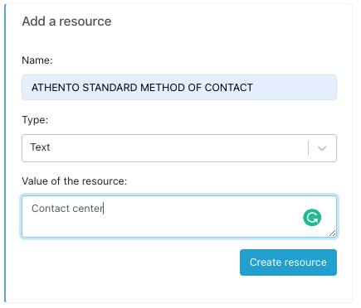
Task: Click the green Grammarly icon
Action: click(x=312, y=218)
